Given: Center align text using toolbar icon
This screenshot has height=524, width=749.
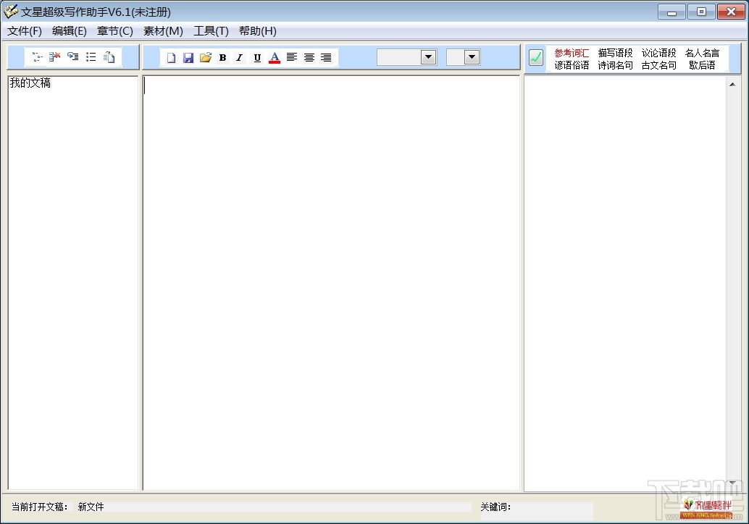Looking at the screenshot, I should point(309,58).
